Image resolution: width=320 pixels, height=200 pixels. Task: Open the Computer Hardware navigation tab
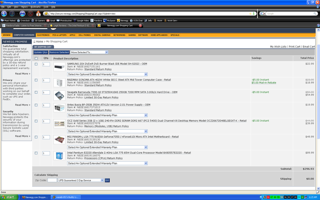24,35
